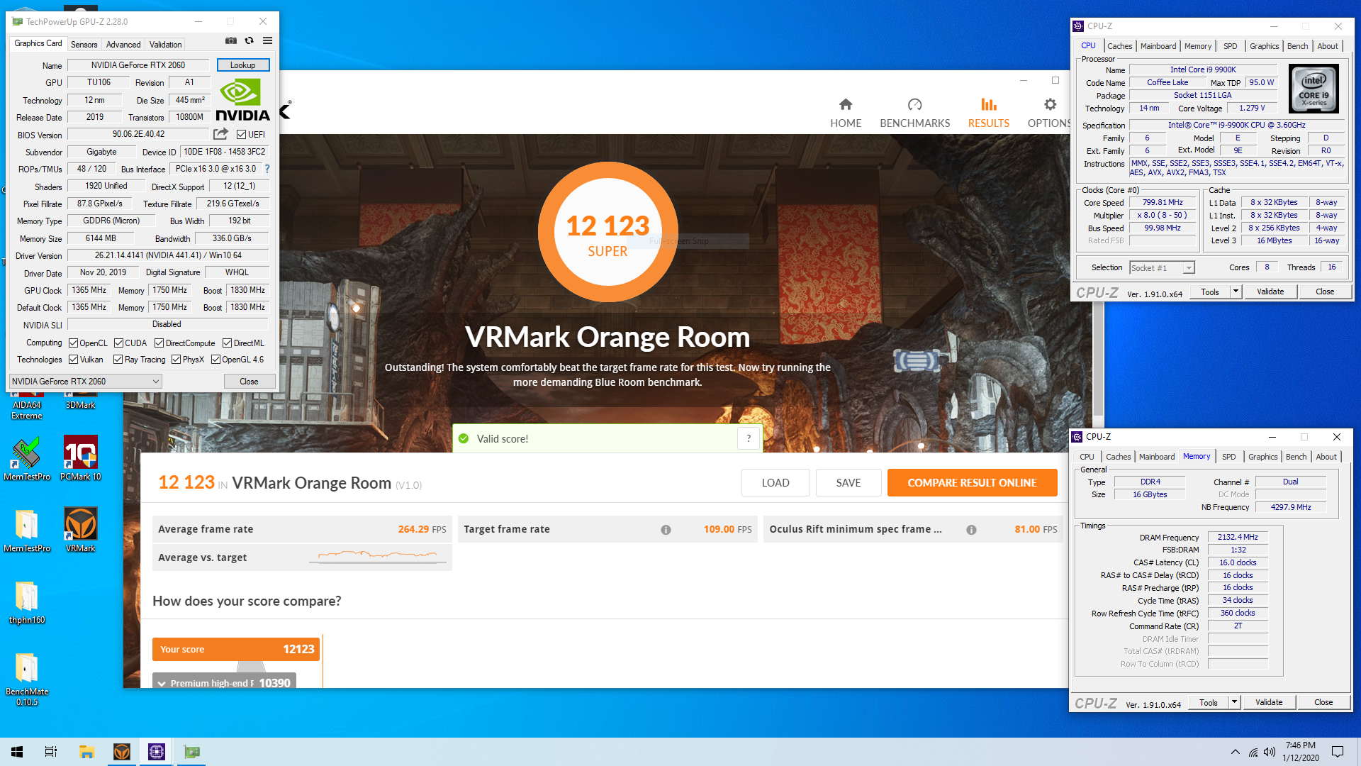Show hidden system tray icons
Screen dimensions: 1361x766
pyautogui.click(x=1236, y=752)
